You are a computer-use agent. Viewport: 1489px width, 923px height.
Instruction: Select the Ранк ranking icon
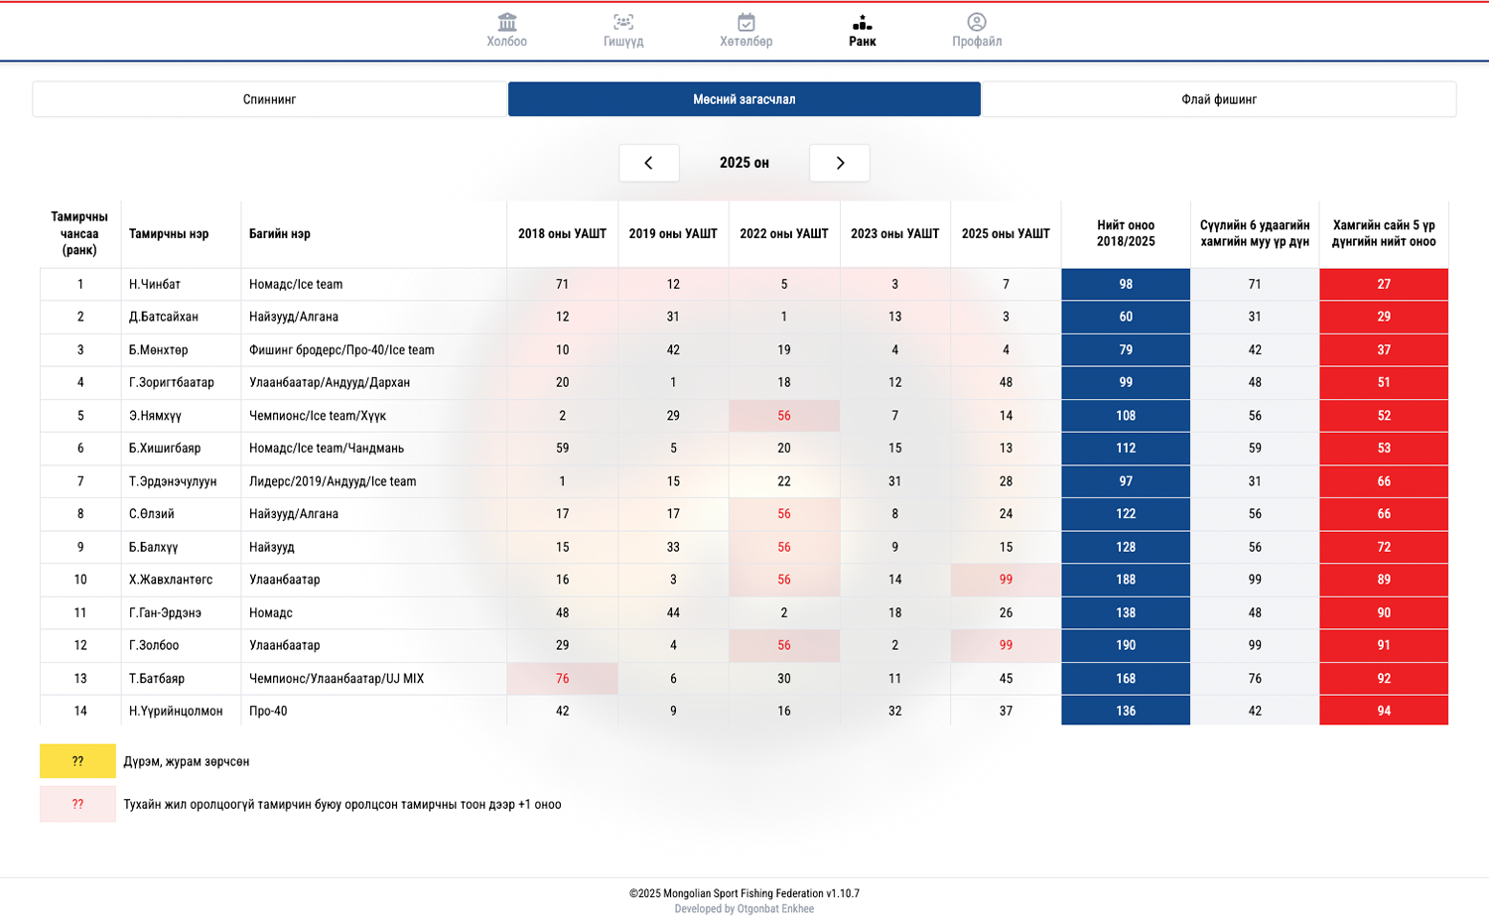pos(862,23)
